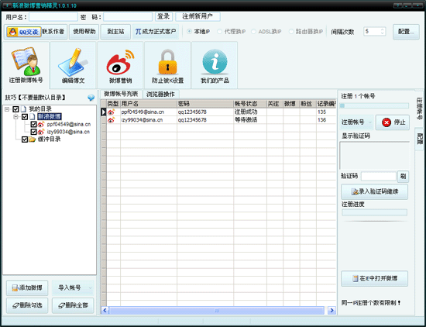Click the Weibo icon beside ppf04549 tree node
The height and width of the screenshot is (327, 426).
[41, 125]
